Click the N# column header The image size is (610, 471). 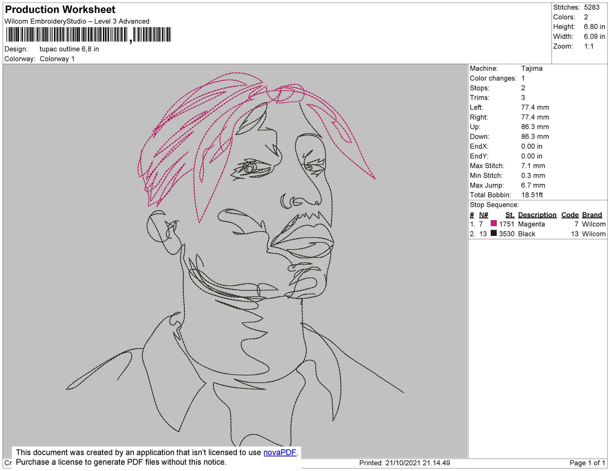pyautogui.click(x=483, y=215)
